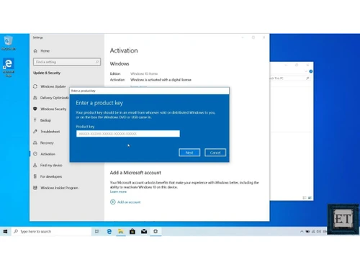Open Microsoft Store from the taskbar
This screenshot has width=360, height=270.
pyautogui.click(x=132, y=231)
